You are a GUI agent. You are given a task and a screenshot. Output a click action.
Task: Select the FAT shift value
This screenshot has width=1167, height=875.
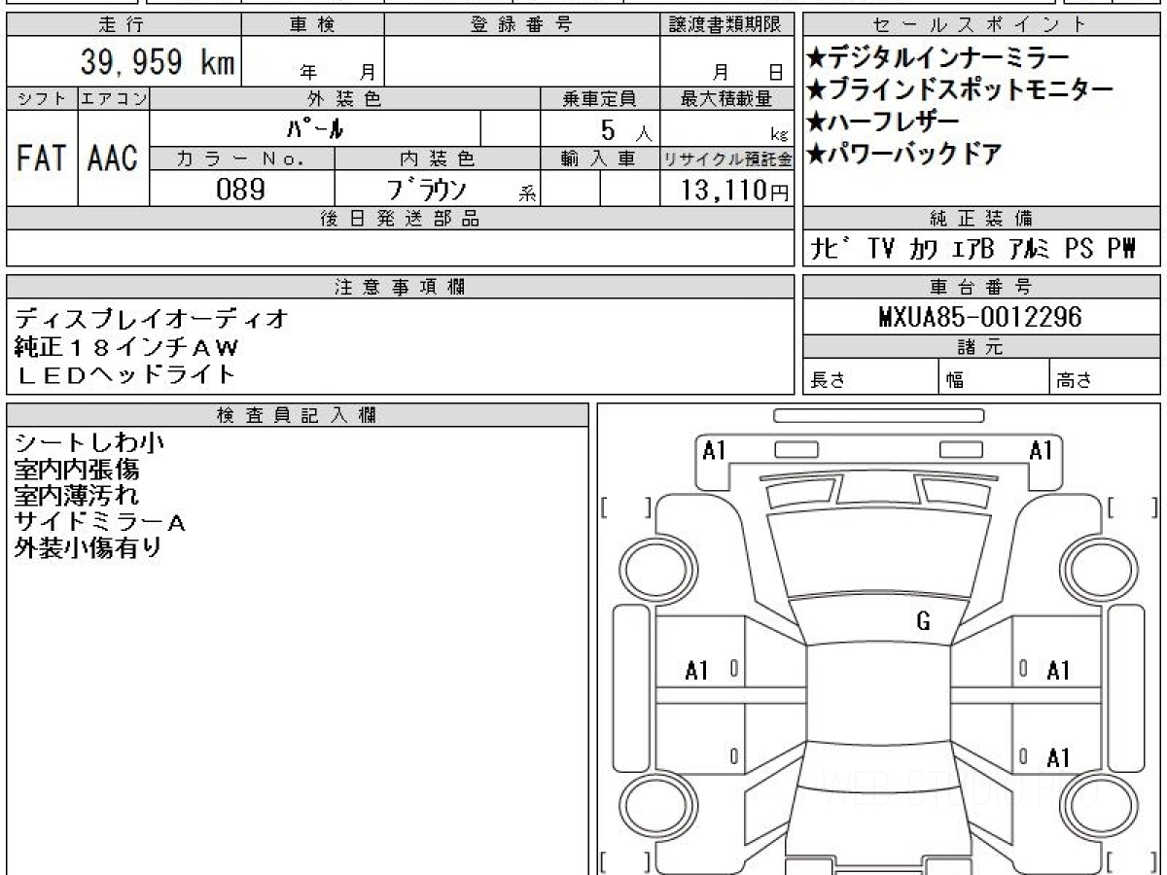pos(42,157)
